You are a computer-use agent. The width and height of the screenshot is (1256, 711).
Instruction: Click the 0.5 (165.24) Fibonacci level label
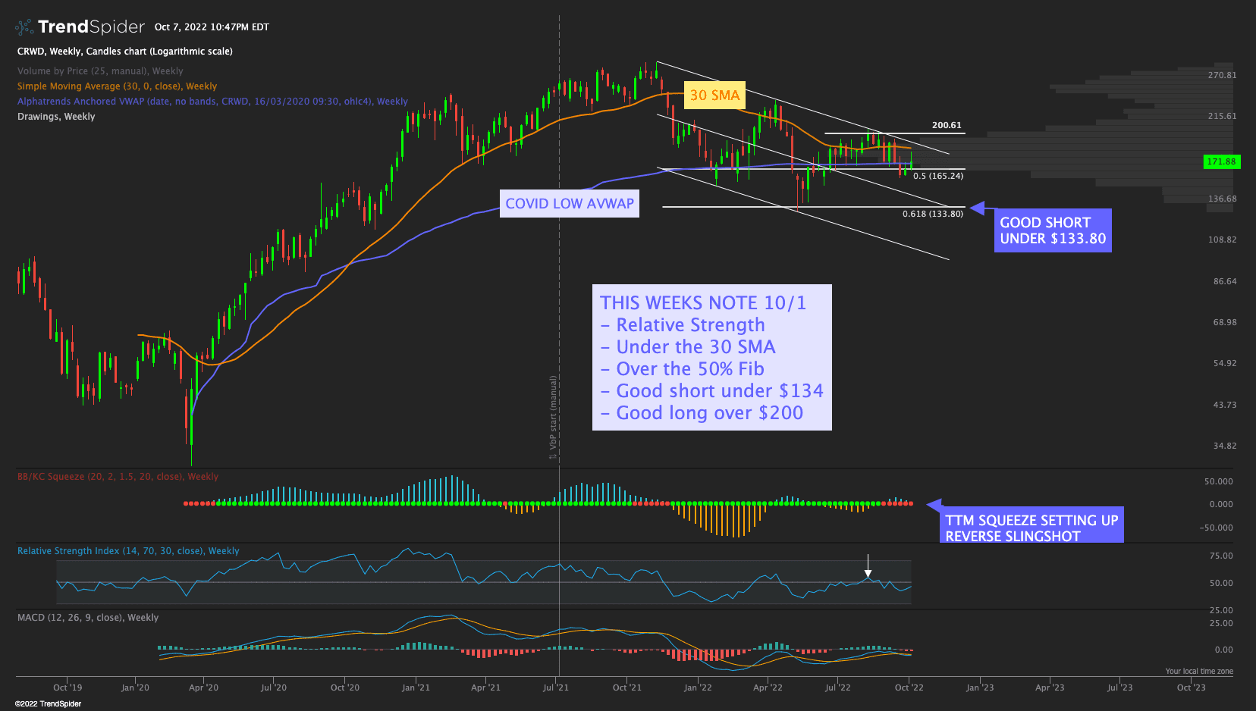pyautogui.click(x=937, y=176)
